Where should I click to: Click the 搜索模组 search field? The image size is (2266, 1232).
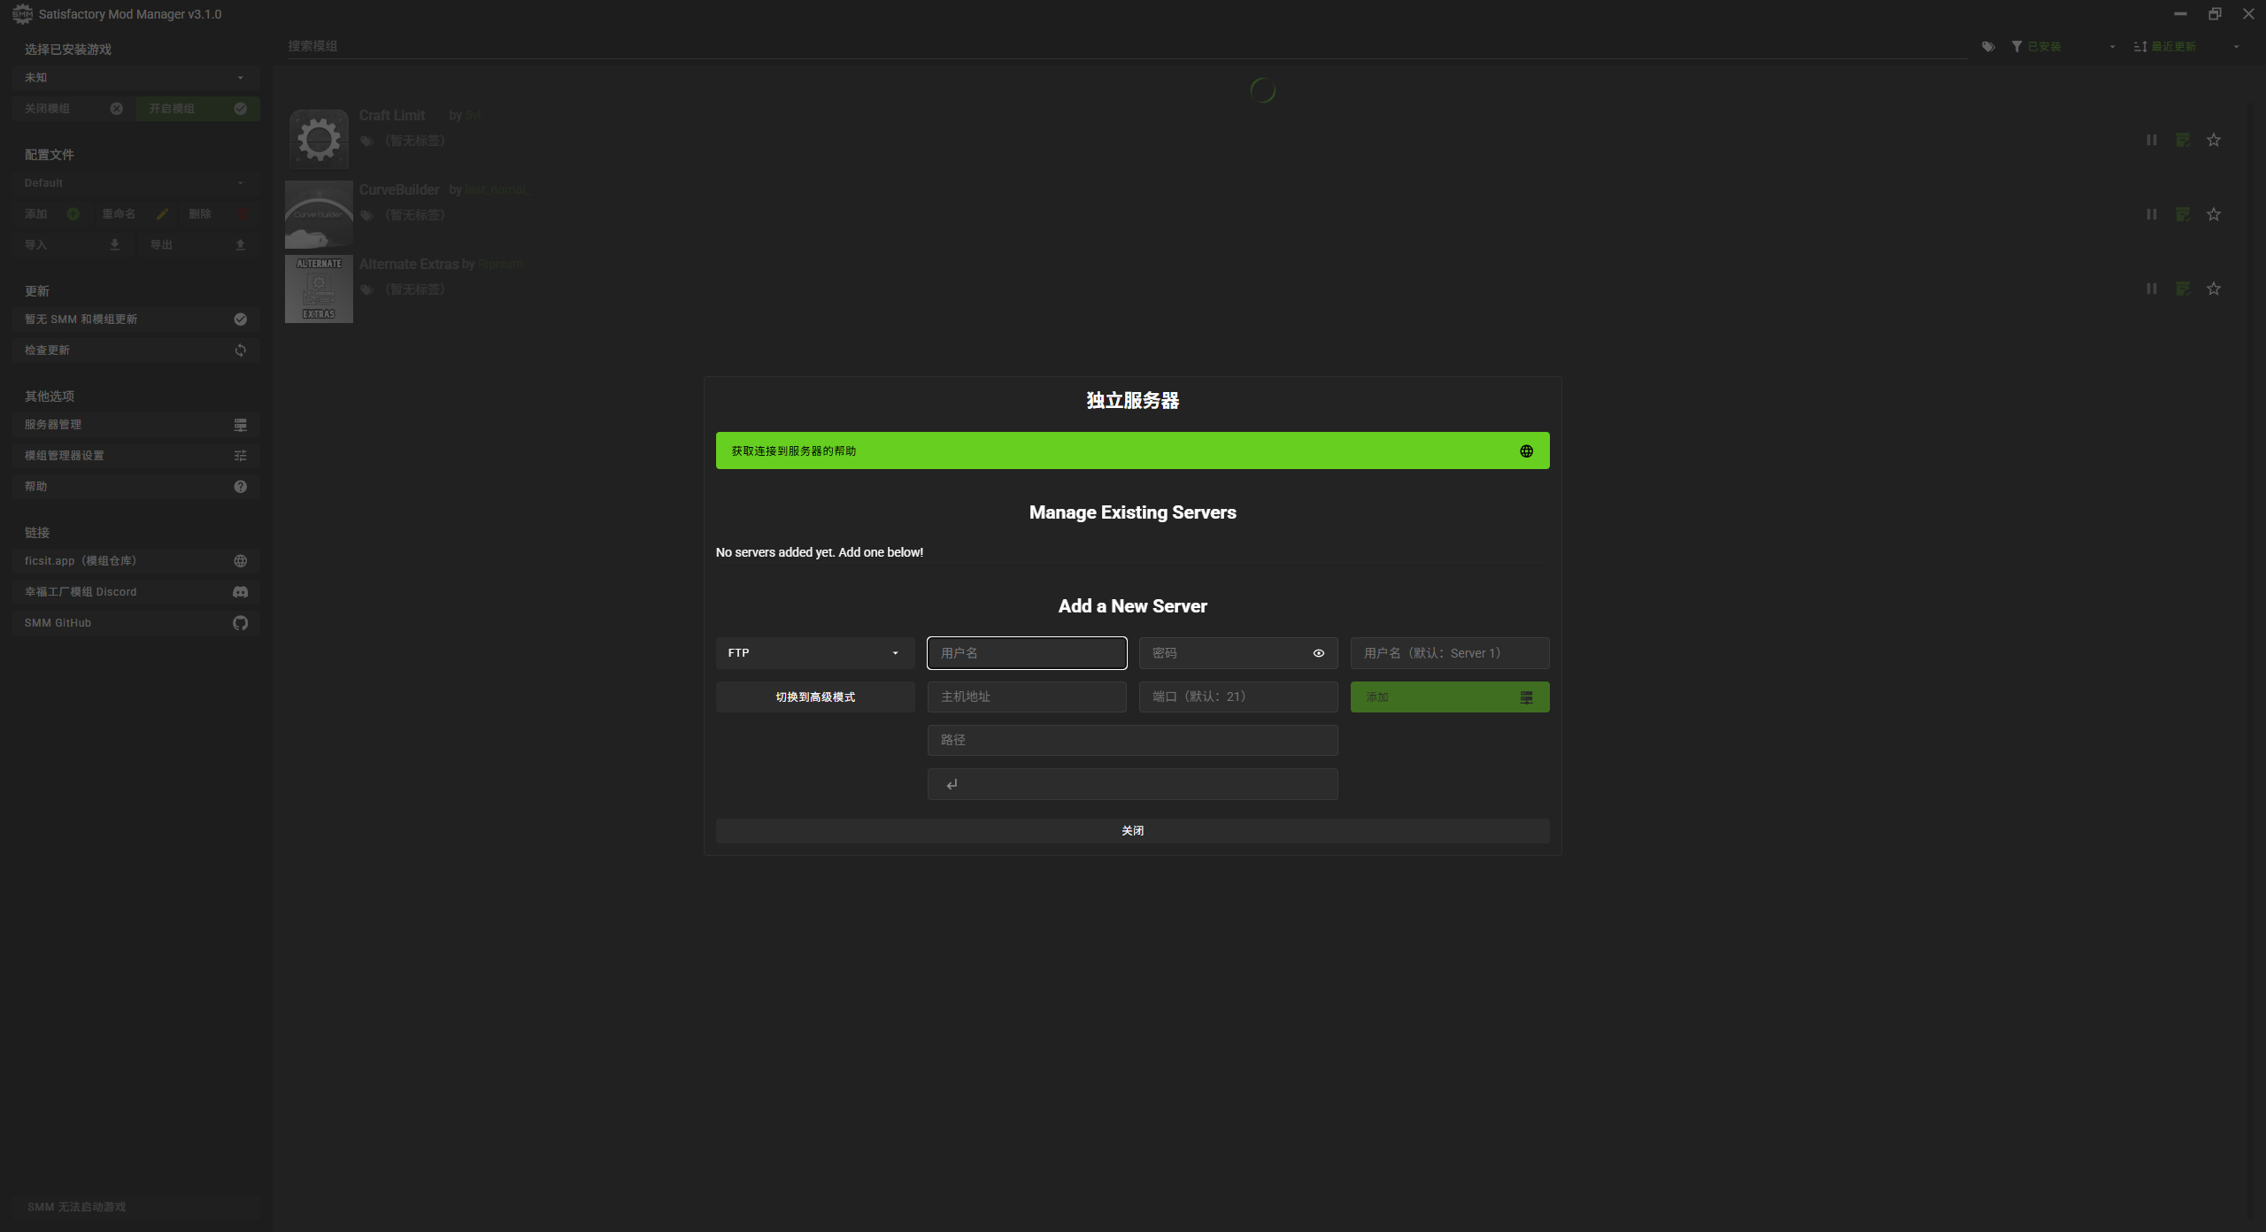click(1127, 46)
